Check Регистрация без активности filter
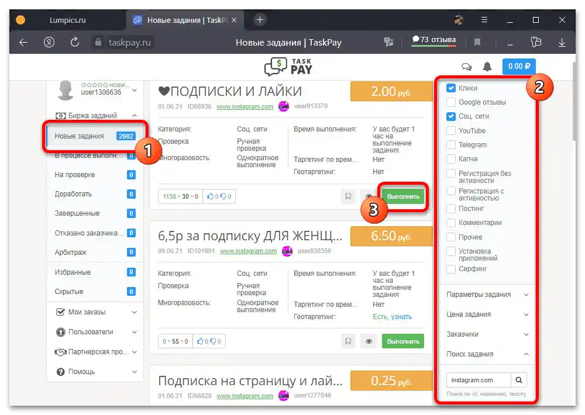 tap(451, 174)
